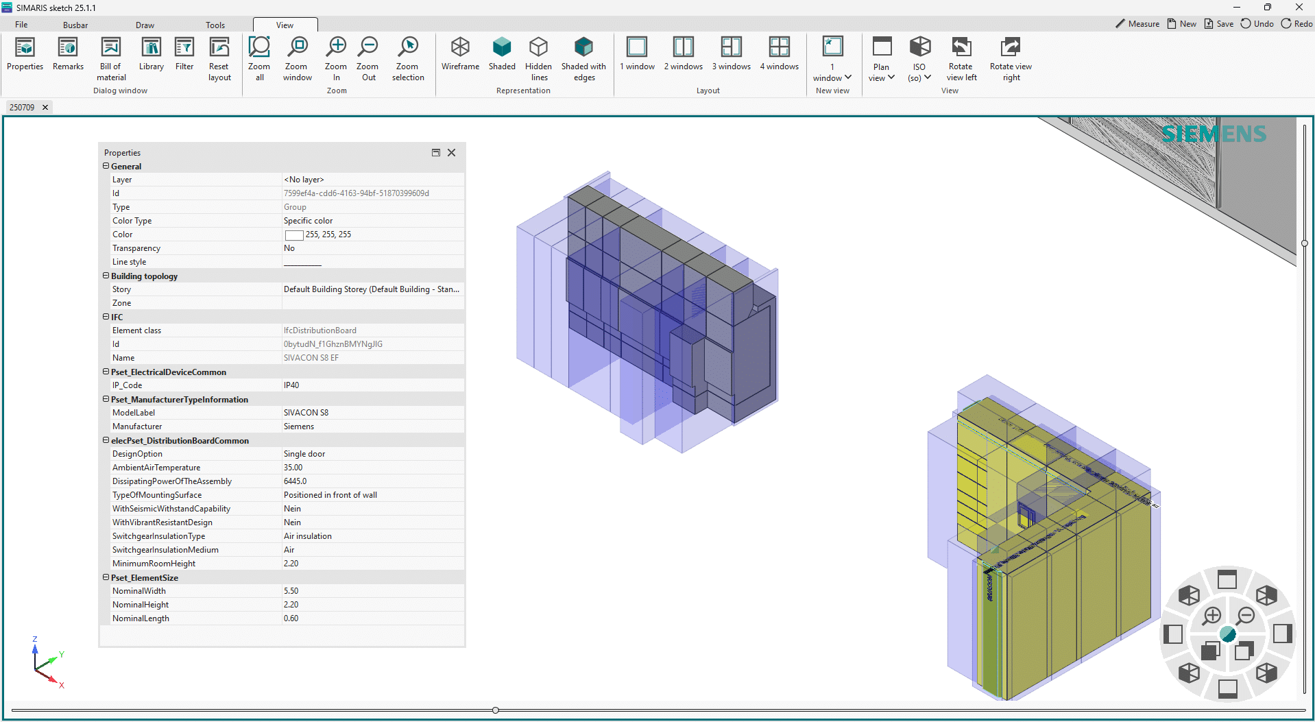1315x722 pixels.
Task: Click the Measure button
Action: 1137,24
